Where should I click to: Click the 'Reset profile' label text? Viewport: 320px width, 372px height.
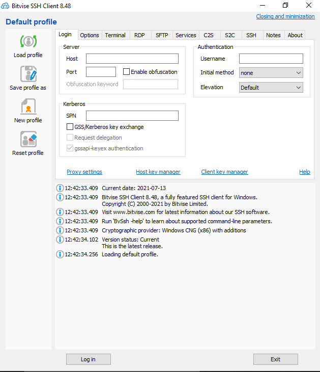pyautogui.click(x=28, y=153)
